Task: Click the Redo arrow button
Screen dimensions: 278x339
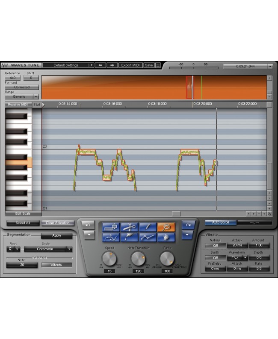Action: click(188, 225)
